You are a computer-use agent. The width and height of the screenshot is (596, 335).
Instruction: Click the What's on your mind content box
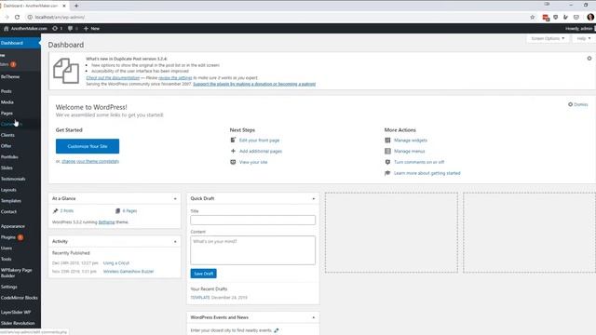click(x=252, y=250)
